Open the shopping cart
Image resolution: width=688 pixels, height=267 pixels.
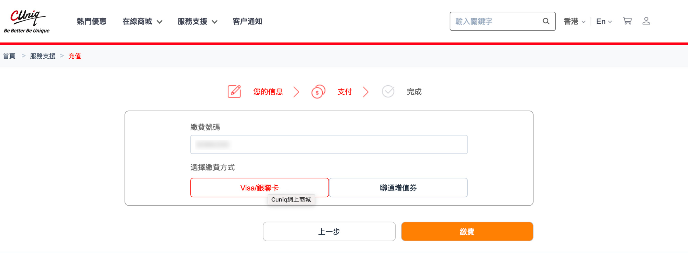627,21
